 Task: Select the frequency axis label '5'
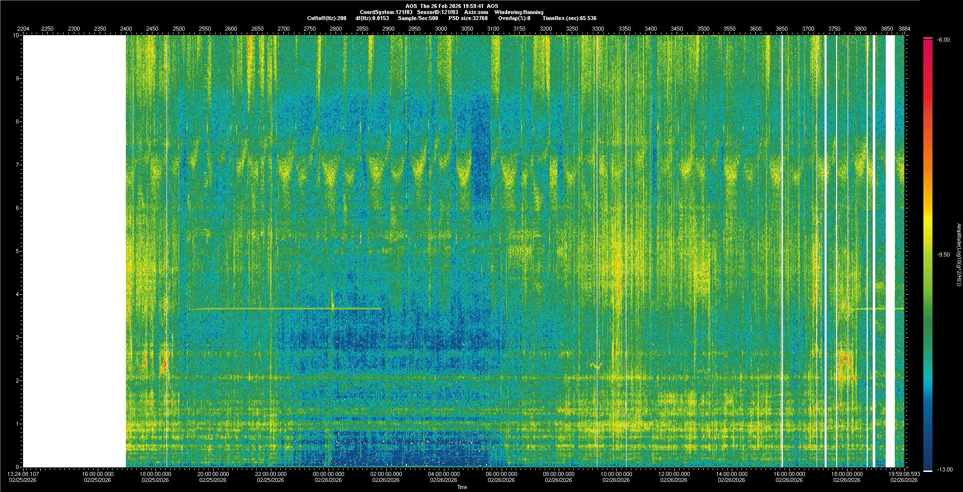pos(18,252)
